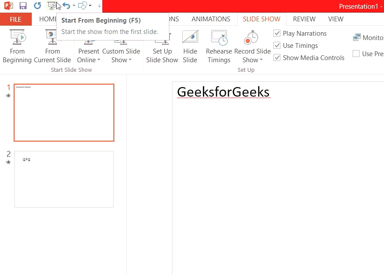This screenshot has width=384, height=275.
Task: Click the Save icon in Quick Access Toolbar
Action: click(x=23, y=5)
